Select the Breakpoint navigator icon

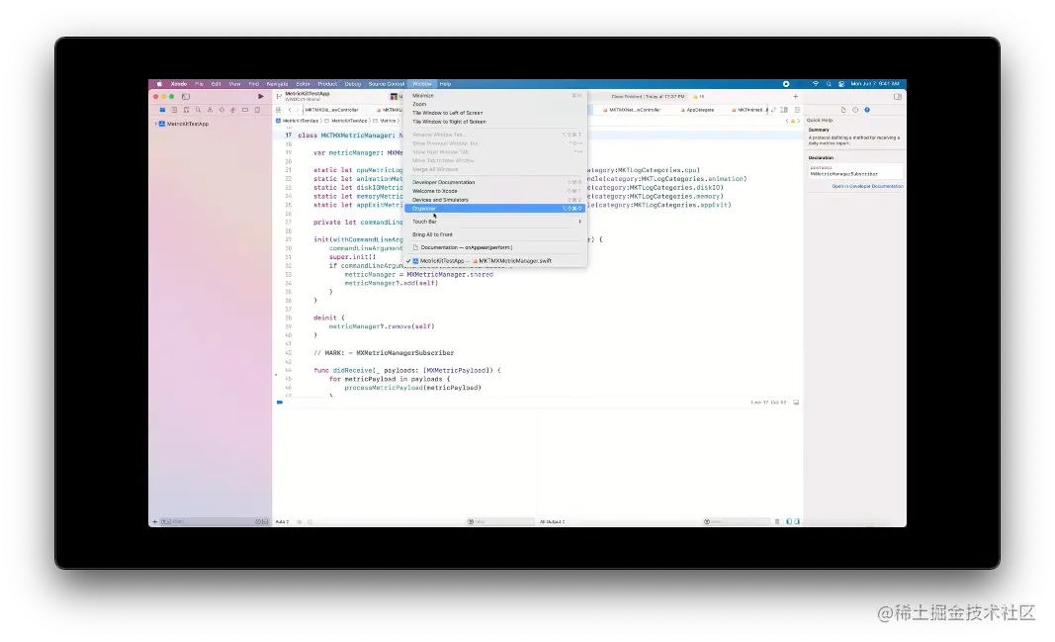click(x=245, y=110)
